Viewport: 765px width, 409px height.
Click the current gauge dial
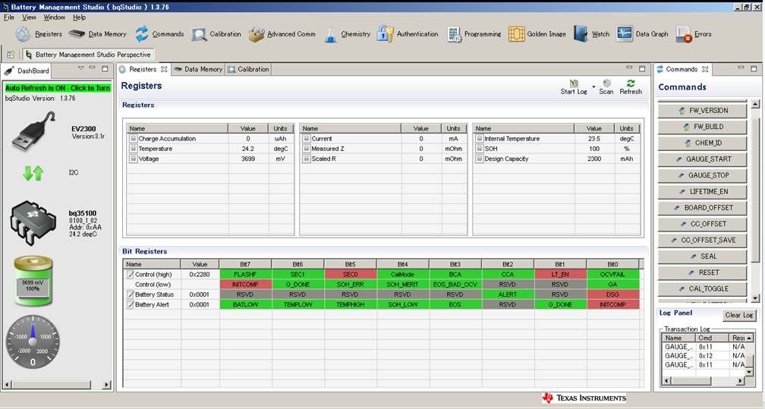(33, 341)
